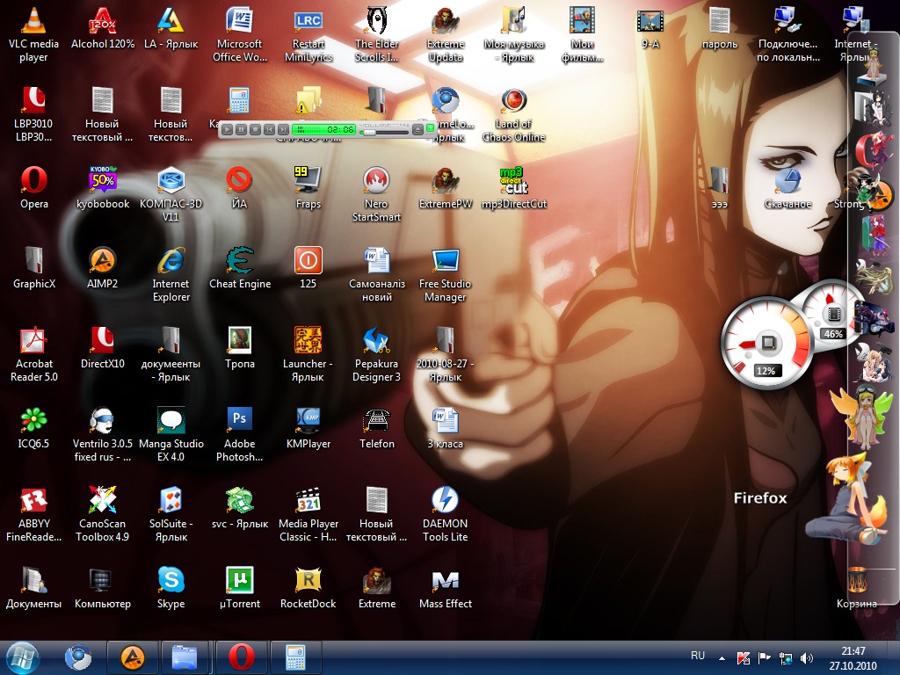The height and width of the screenshot is (675, 900).
Task: Skip to next track in mini player
Action: tap(283, 129)
